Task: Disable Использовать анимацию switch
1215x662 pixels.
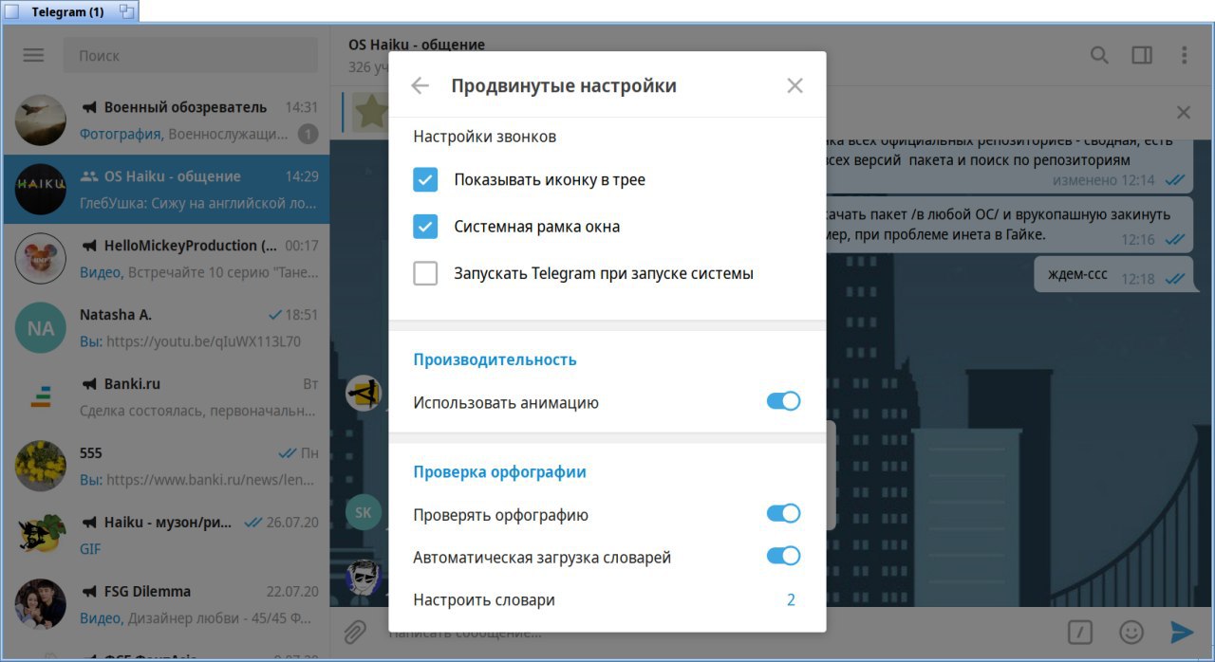Action: click(x=783, y=401)
